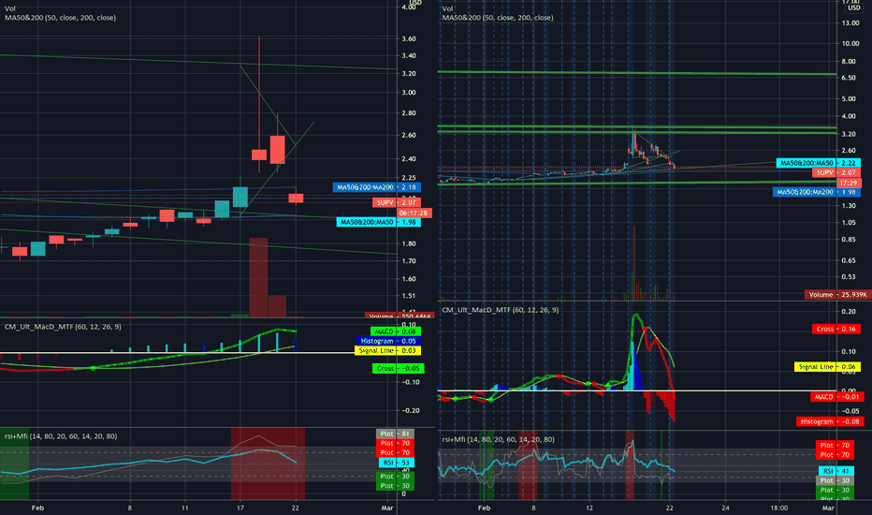Click the green Cross -0.05 label
The width and height of the screenshot is (872, 515).
(399, 368)
